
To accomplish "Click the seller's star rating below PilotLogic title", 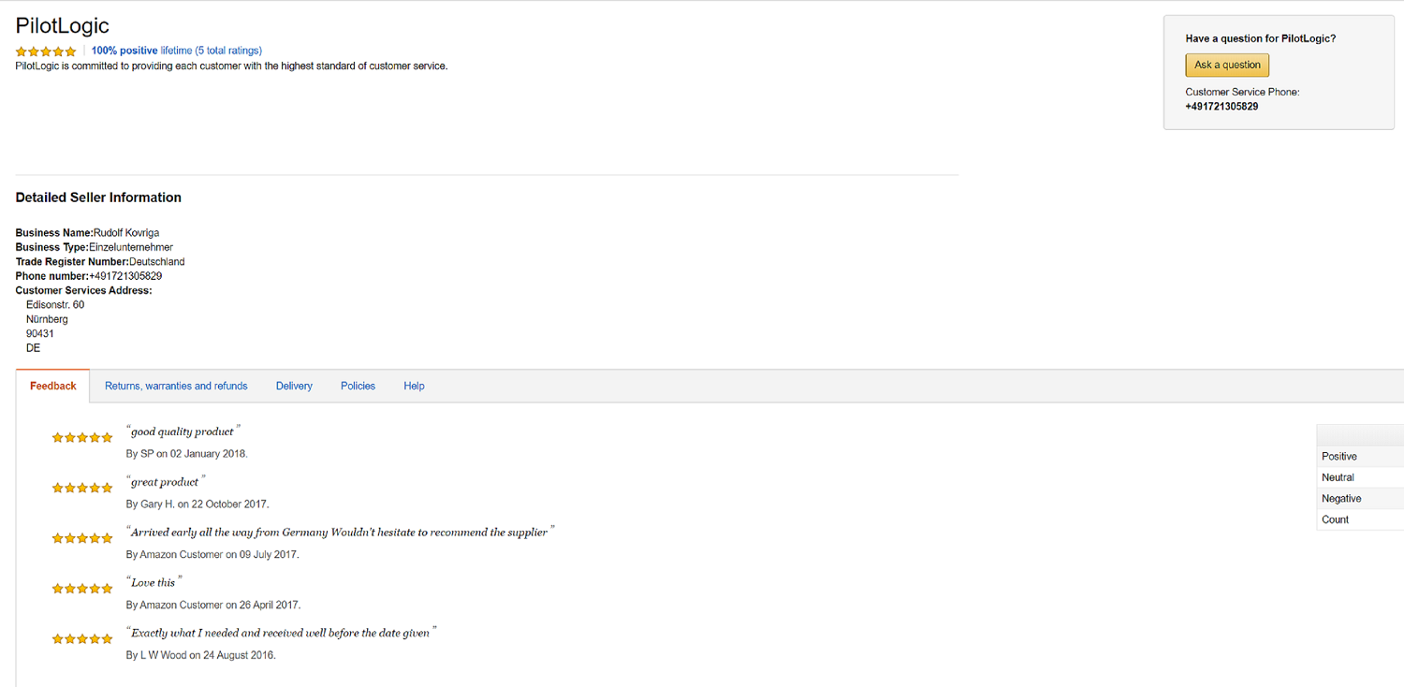I will 46,51.
